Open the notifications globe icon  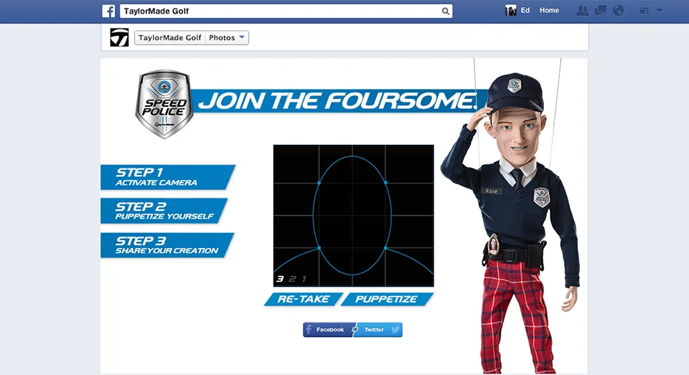[618, 11]
